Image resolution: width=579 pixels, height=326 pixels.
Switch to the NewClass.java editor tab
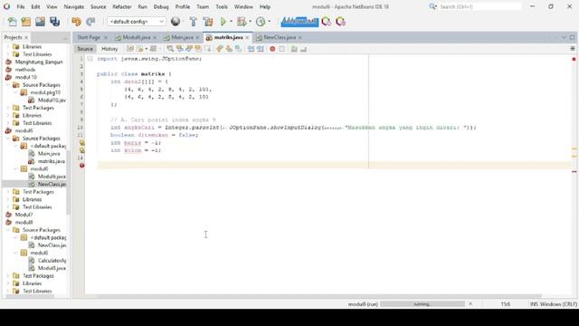[280, 37]
